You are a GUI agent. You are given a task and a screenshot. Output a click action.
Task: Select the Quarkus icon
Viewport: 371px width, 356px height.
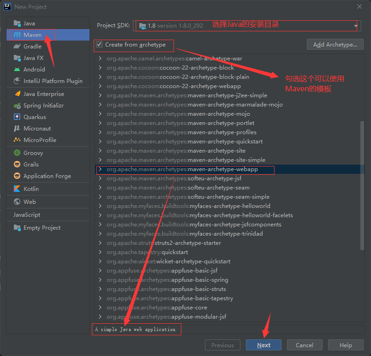click(x=17, y=117)
